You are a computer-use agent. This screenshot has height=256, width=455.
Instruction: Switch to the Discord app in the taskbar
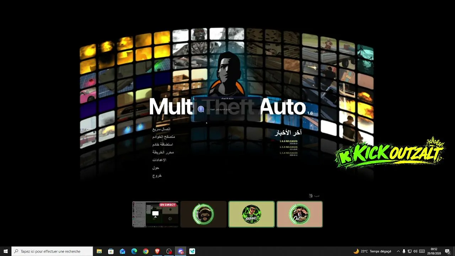point(181,251)
